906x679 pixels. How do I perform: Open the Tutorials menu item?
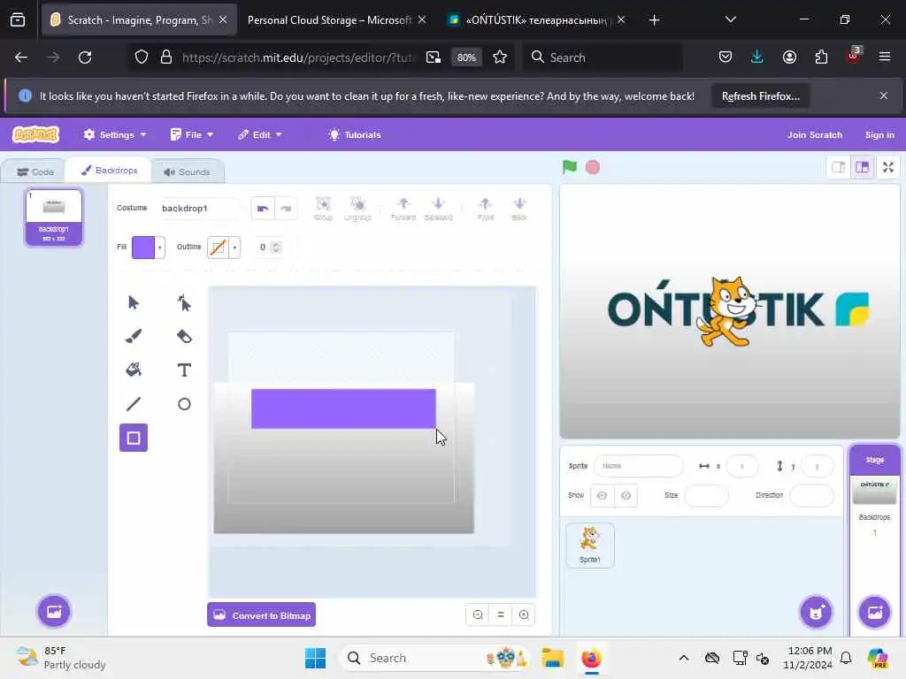[x=355, y=134]
